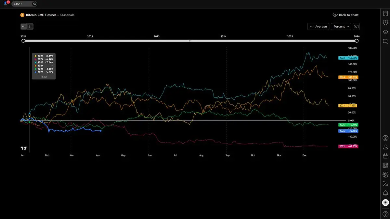
Task: Open the watchlist panel icon
Action: pos(385,13)
